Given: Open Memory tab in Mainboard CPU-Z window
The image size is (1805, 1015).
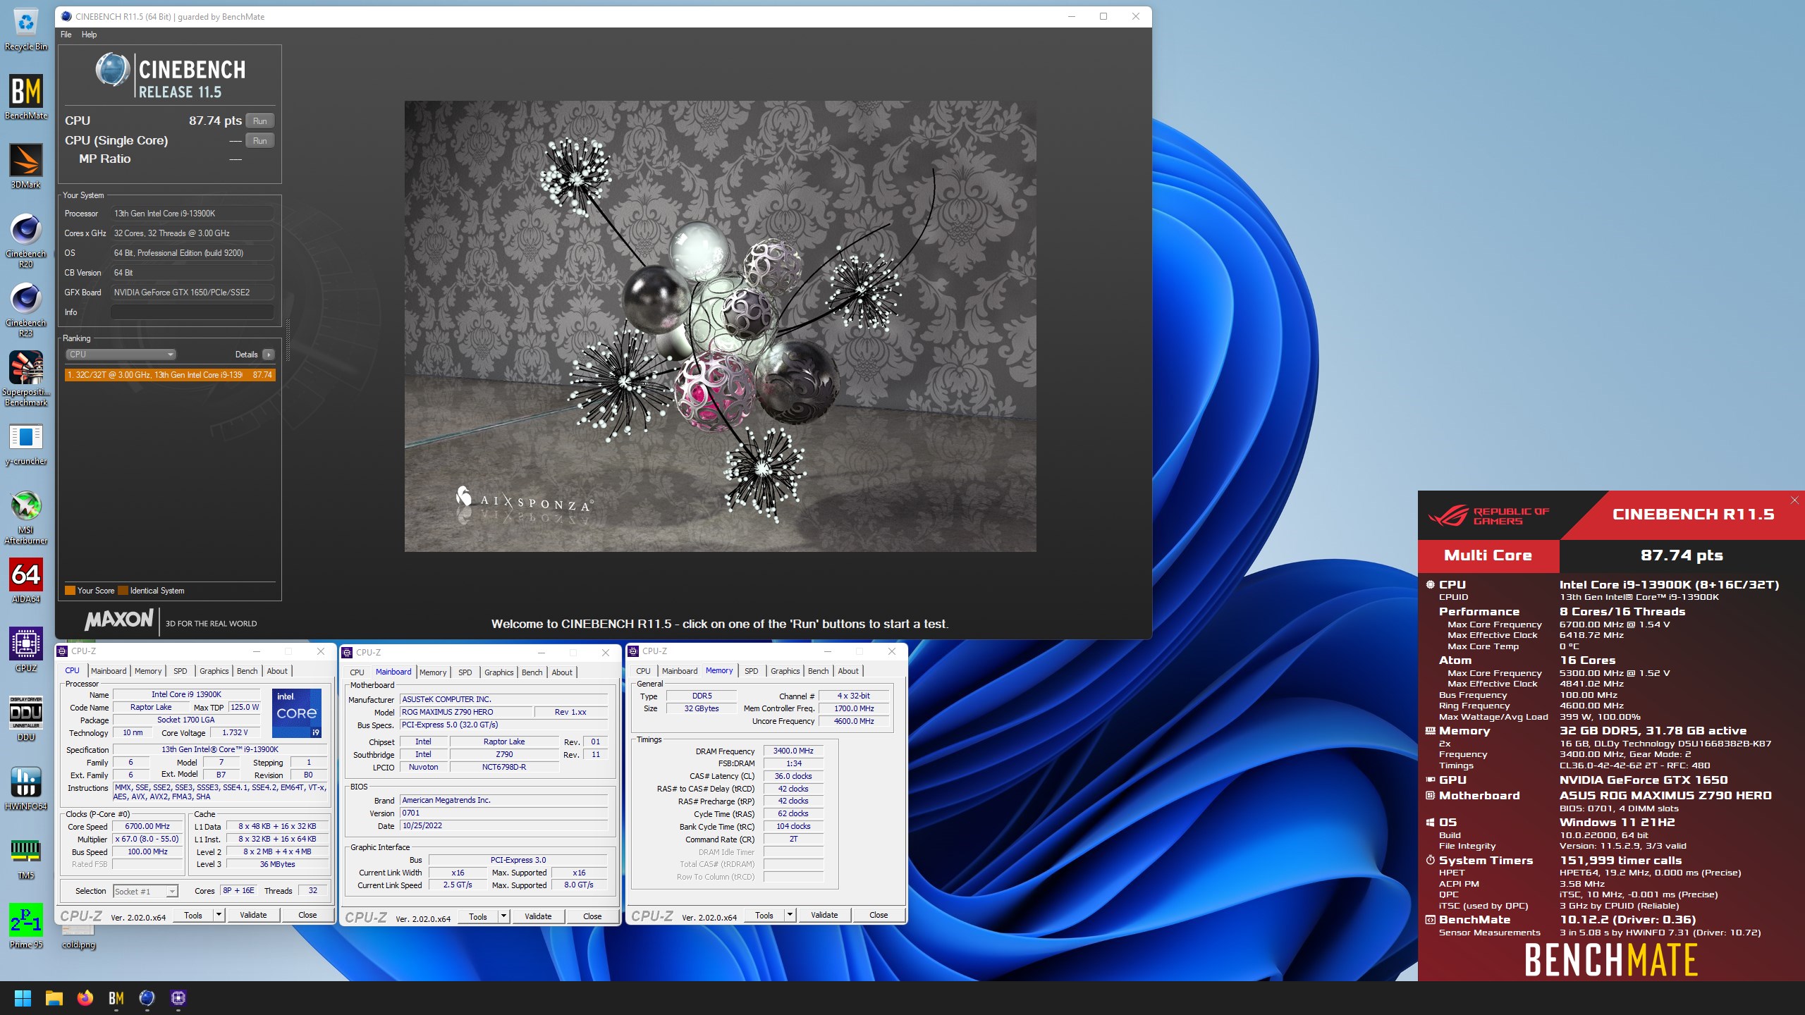Looking at the screenshot, I should 433,672.
